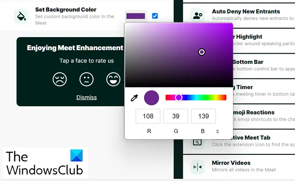
Task: Select the Mirror Videos title
Action: click(x=231, y=163)
